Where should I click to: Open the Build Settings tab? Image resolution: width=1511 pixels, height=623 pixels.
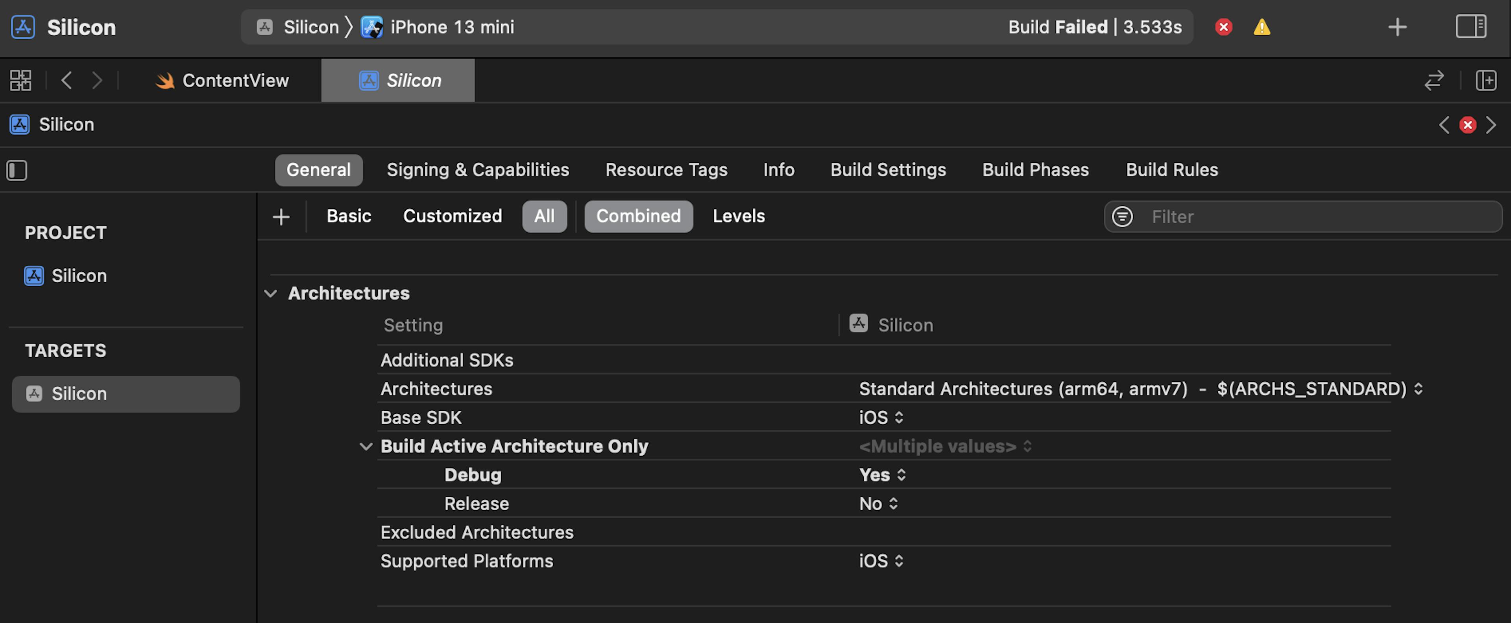tap(888, 170)
